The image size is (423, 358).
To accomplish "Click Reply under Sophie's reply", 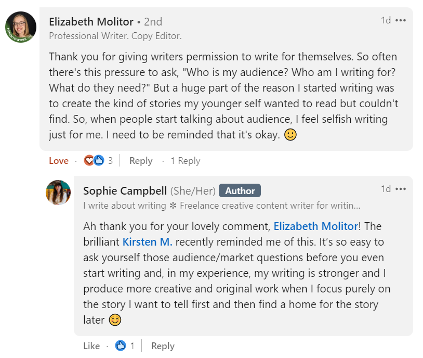I will (x=163, y=346).
